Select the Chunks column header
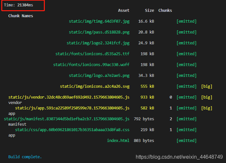Viewport: 226px width, 163px height. tap(165, 11)
